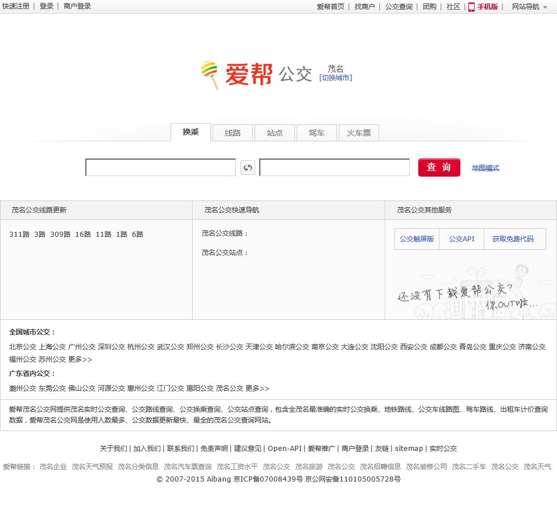Focus the starting point input field
This screenshot has height=506, width=557.
[x=160, y=168]
